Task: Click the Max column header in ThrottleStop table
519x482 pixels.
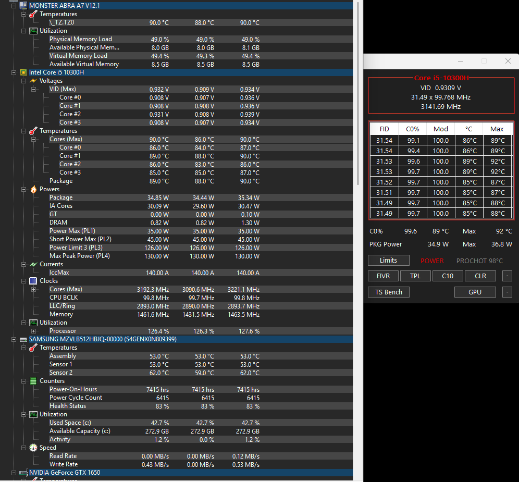Action: 497,129
